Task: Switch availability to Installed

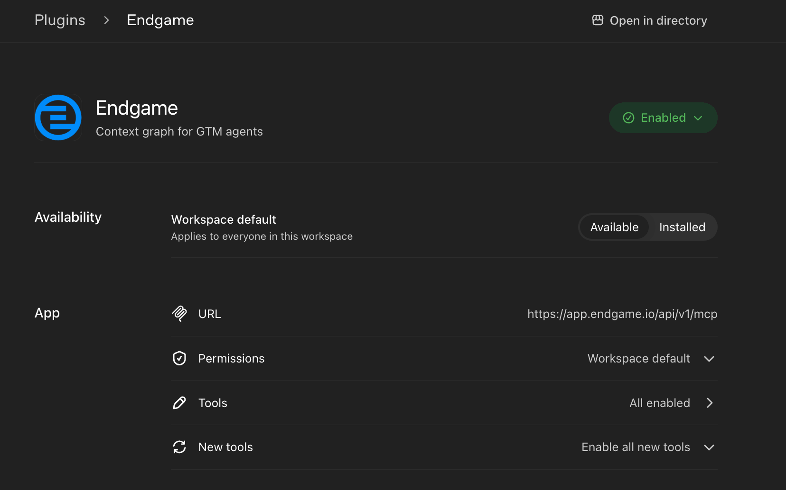Action: (x=682, y=227)
